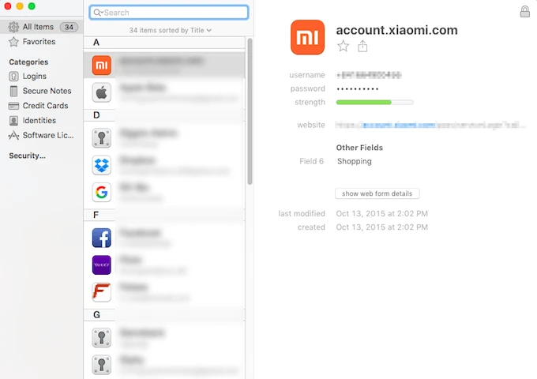Open the Facebook login entry icon
The height and width of the screenshot is (379, 537).
click(x=101, y=238)
